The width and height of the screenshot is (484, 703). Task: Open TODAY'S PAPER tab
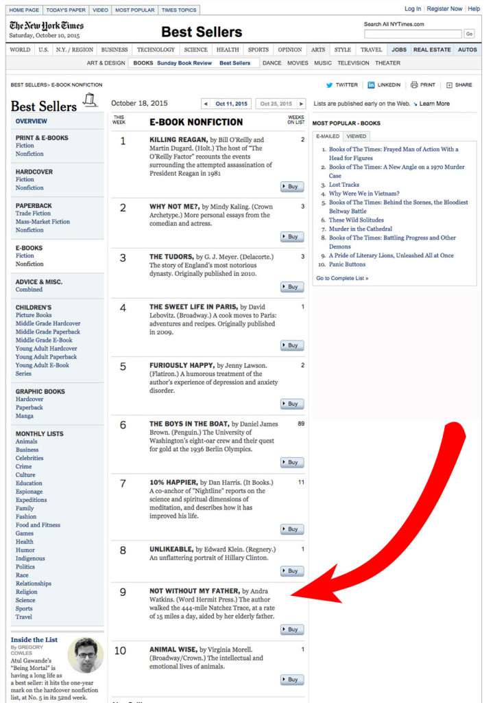coord(66,10)
